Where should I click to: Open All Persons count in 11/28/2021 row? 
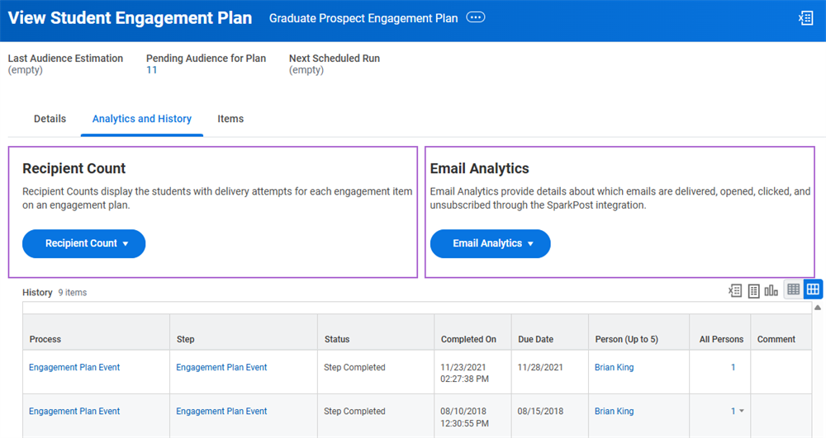coord(733,367)
